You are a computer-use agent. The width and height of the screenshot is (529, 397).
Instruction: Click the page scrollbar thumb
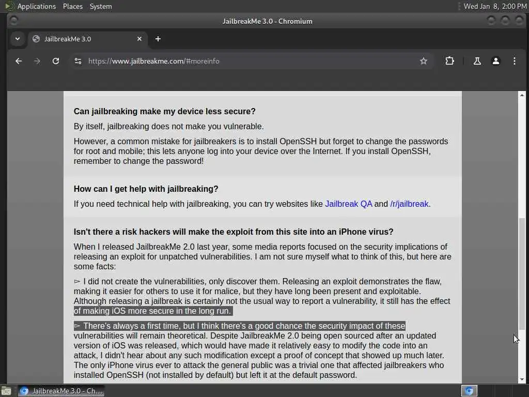[522, 273]
